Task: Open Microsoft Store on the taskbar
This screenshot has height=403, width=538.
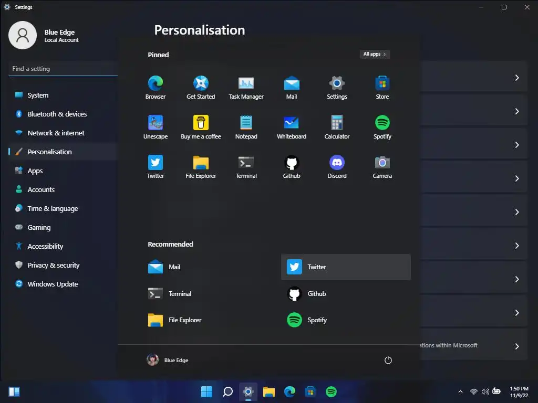Action: click(x=310, y=391)
